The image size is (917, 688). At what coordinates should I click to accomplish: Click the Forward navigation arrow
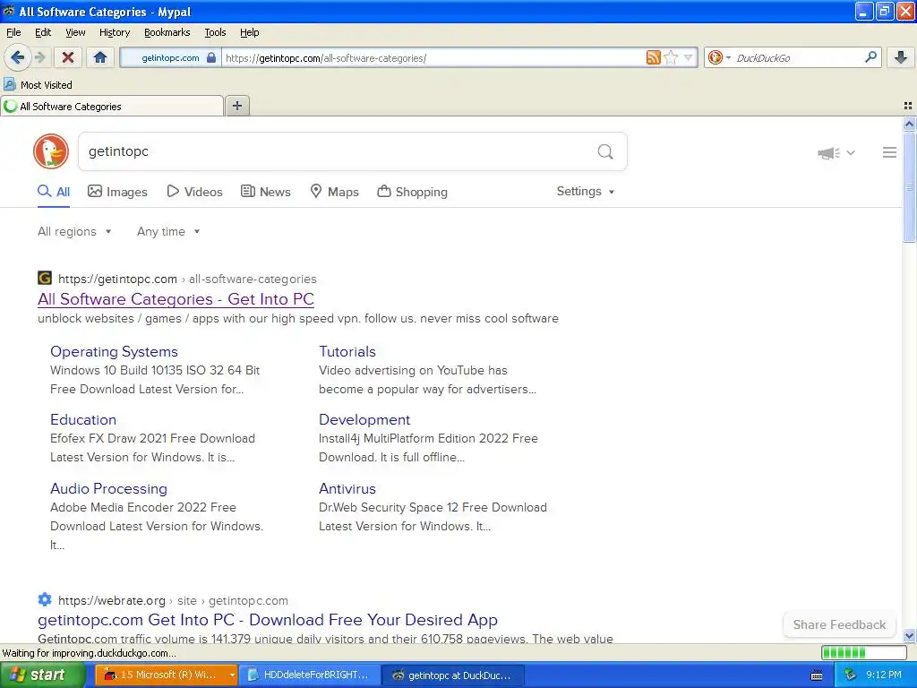(39, 57)
